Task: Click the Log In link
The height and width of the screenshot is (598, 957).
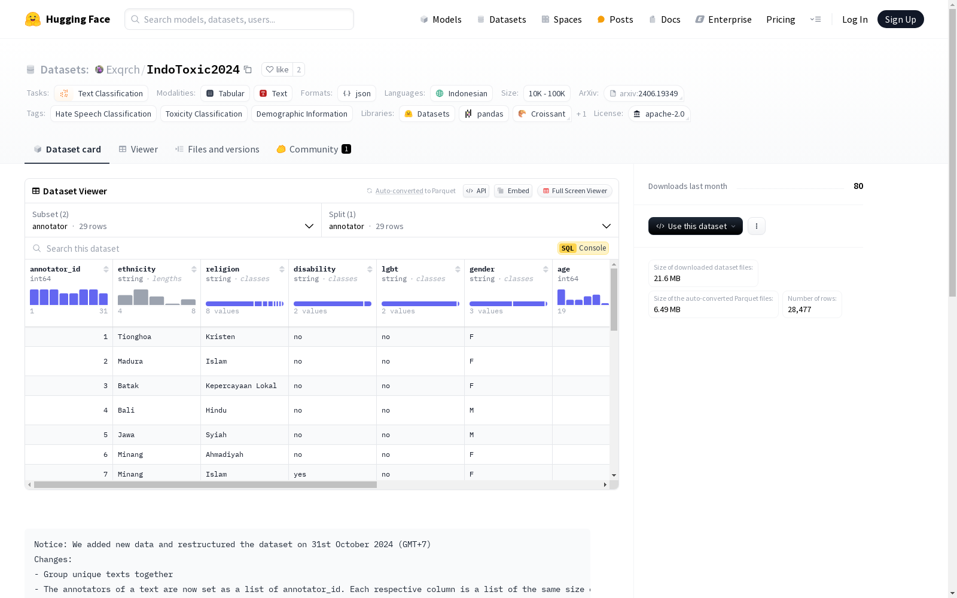Action: click(x=855, y=19)
